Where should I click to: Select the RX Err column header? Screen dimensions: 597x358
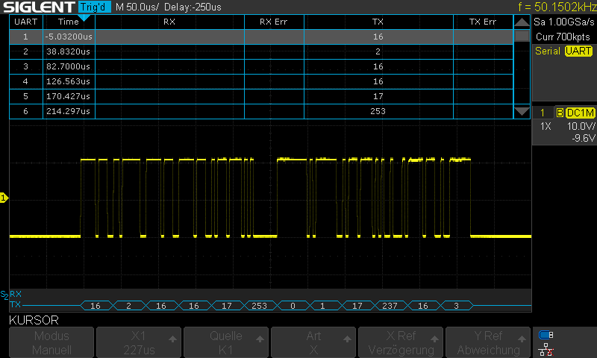[x=273, y=22]
